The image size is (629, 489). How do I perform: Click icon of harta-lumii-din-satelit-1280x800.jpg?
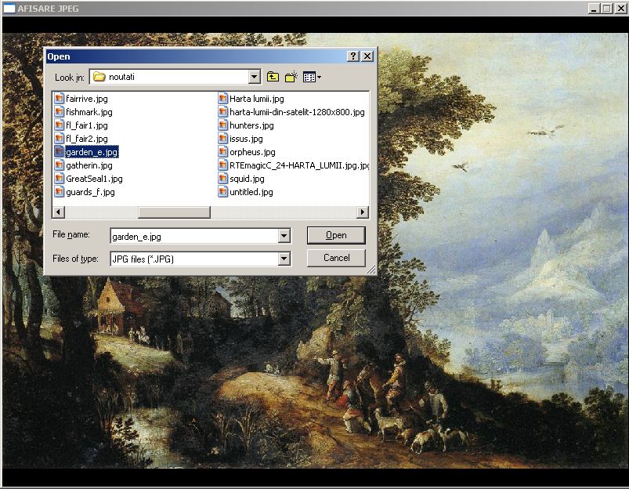coord(223,111)
